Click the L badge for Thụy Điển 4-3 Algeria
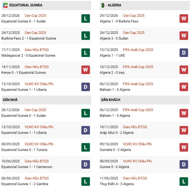The height and width of the screenshot is (188, 190). 184,181
